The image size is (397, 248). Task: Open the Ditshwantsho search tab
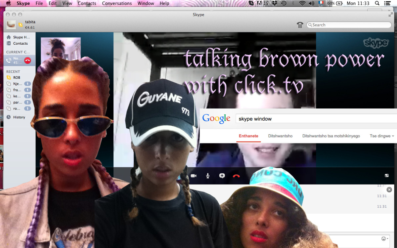click(280, 136)
